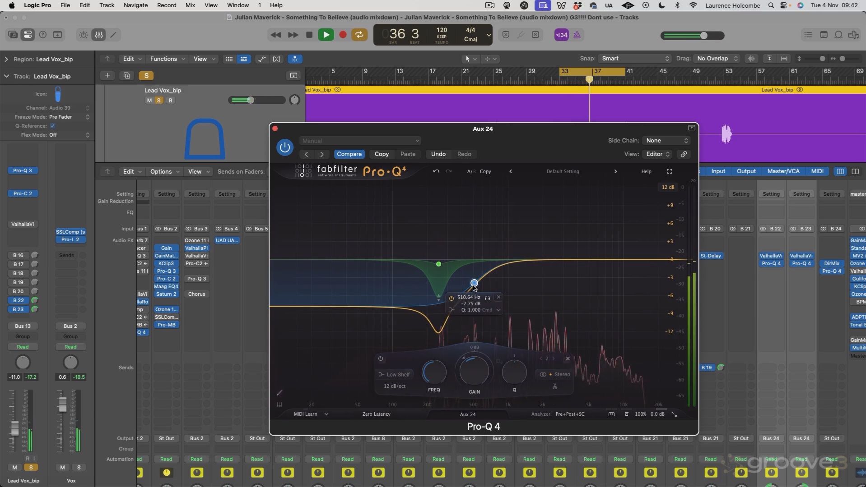Viewport: 866px width, 487px height.
Task: Show automation in the tracks area
Action: (261, 59)
